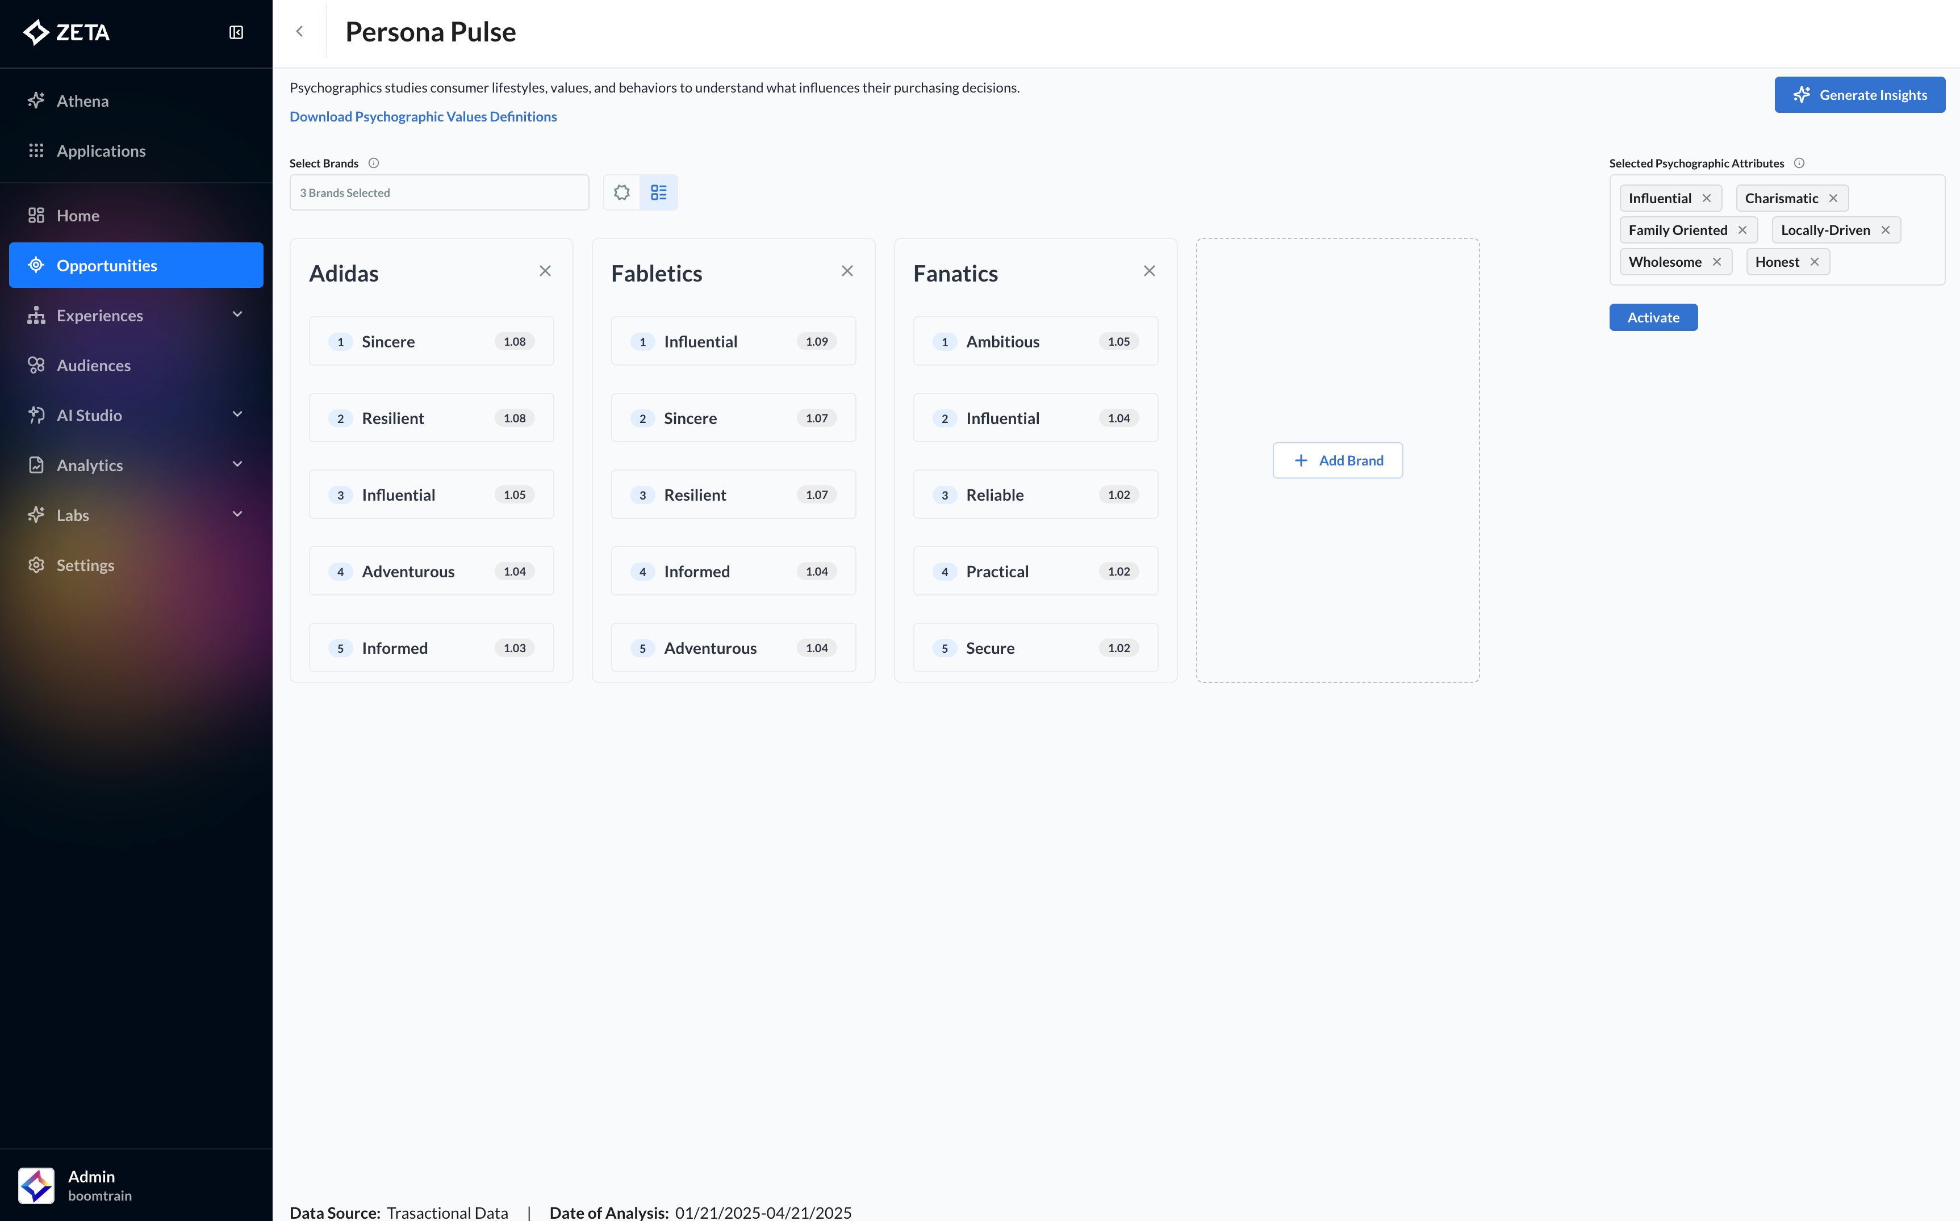Click the Settings gear icon
The width and height of the screenshot is (1960, 1221).
click(x=36, y=565)
